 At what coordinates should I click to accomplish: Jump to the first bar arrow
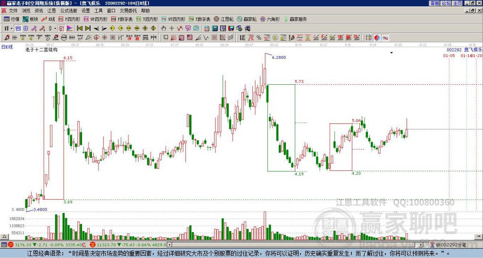click(x=79, y=28)
